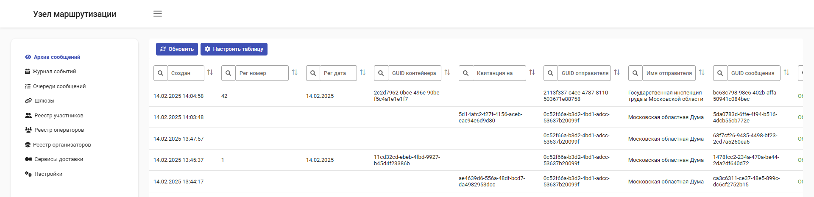Click message GUID 5da0783d-6ffe-4f94-b516 cell
Screen dimensions: 814x197
pos(745,117)
